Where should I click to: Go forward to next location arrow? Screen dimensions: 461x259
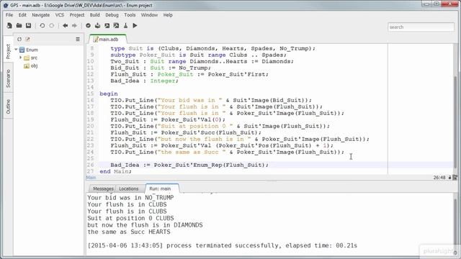coord(74,26)
